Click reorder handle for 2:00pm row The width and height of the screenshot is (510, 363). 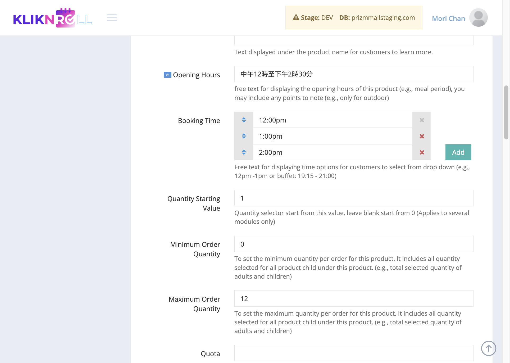coord(244,152)
